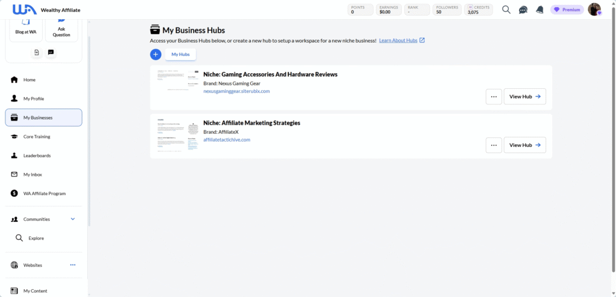Viewport: 616px width, 297px height.
Task: Click the external link icon after Learn About Hubs
Action: (x=422, y=40)
